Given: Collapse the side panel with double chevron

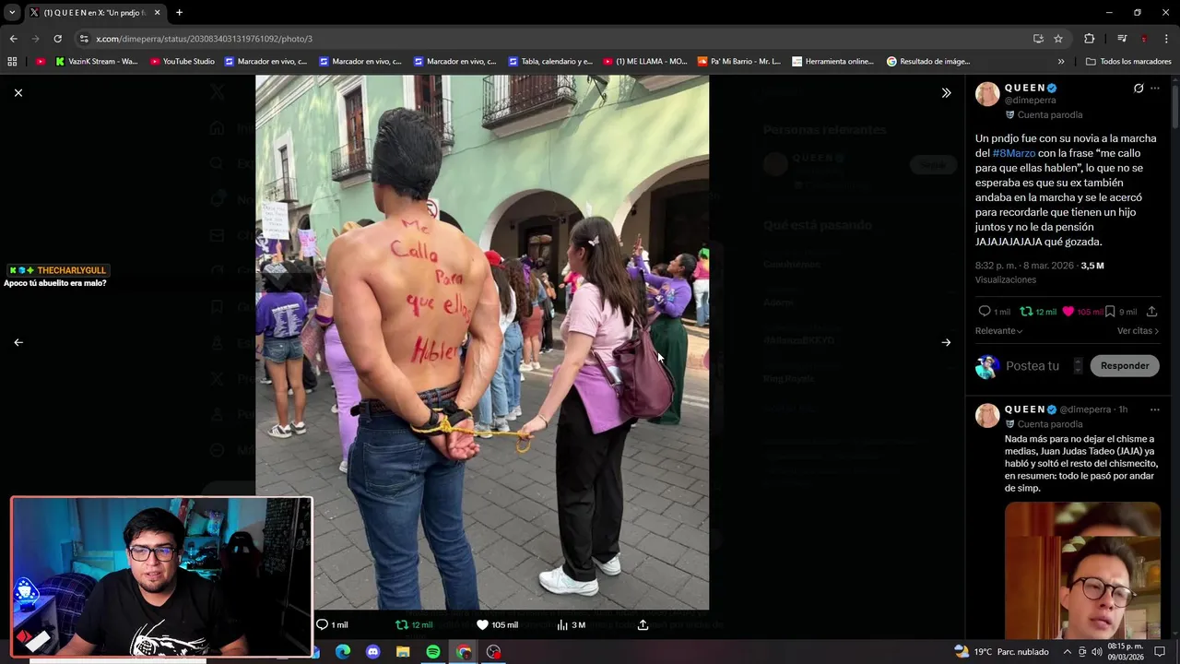Looking at the screenshot, I should coord(946,93).
